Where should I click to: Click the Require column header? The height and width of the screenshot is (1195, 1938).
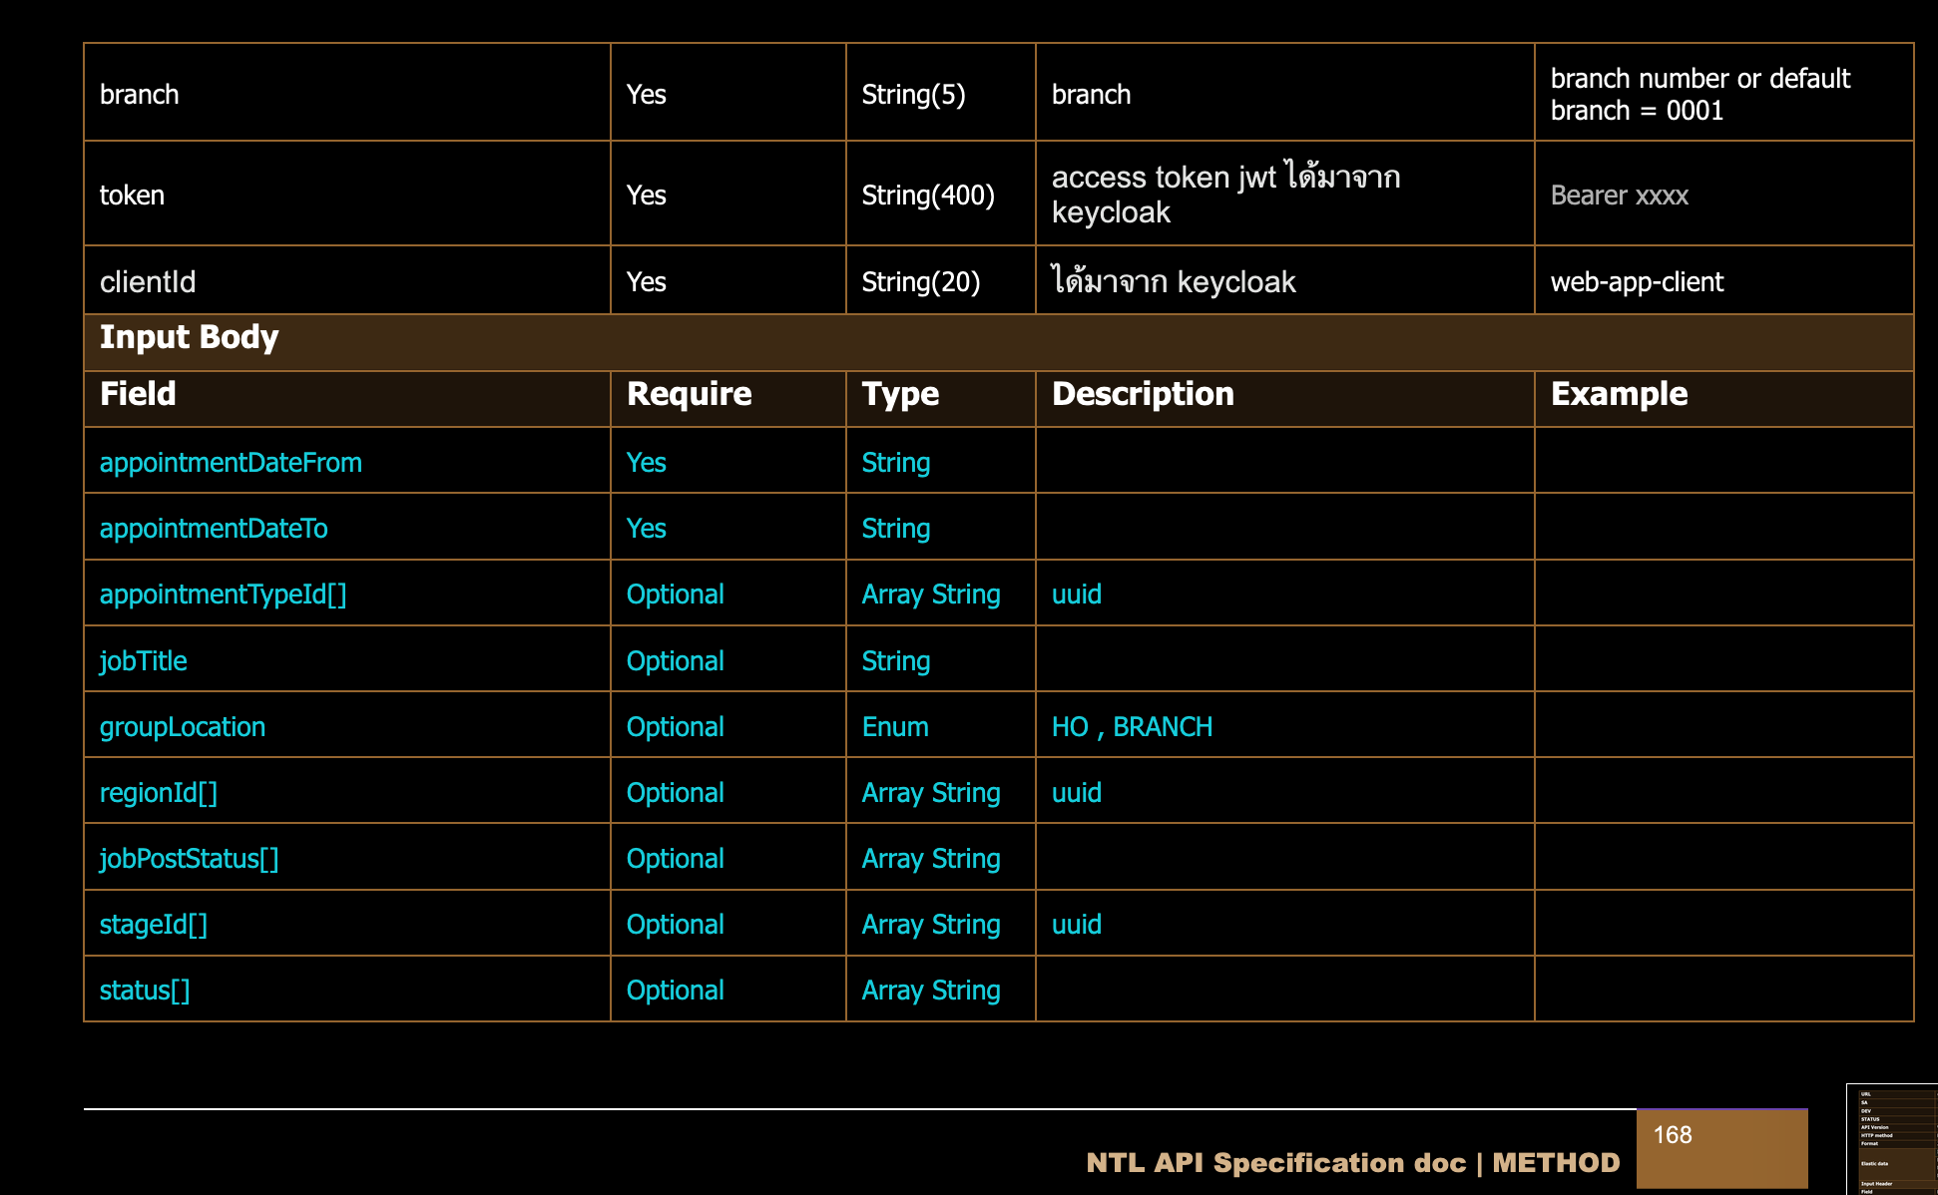coord(689,394)
